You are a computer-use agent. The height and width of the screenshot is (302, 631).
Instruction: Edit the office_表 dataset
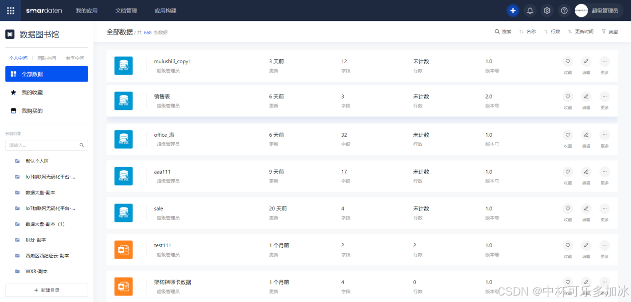(586, 135)
